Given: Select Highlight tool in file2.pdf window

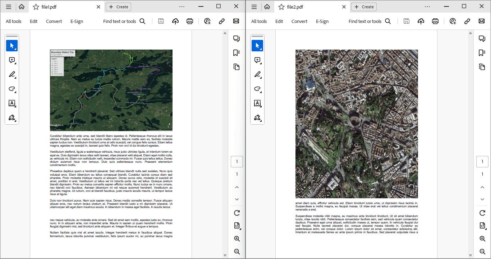Looking at the screenshot, I should [257, 74].
